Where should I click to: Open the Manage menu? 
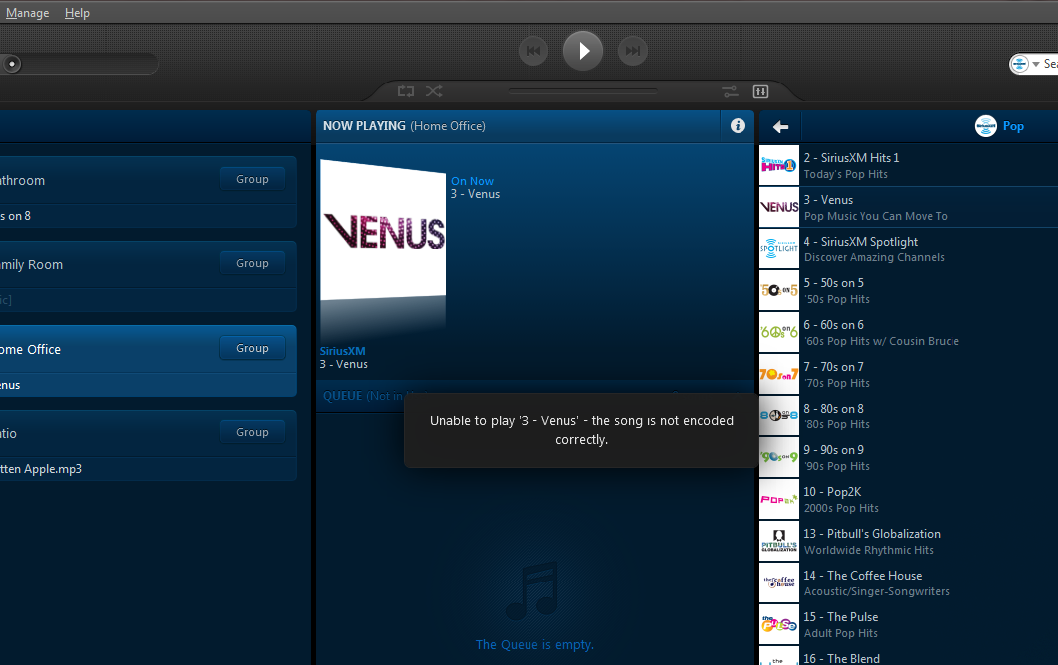point(27,13)
